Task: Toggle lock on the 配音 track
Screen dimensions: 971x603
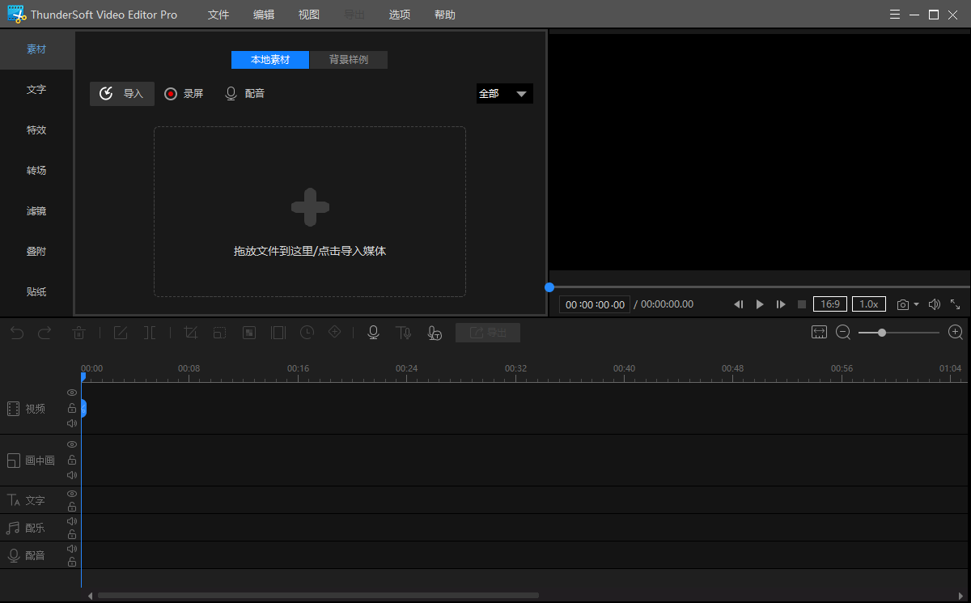Action: click(72, 563)
